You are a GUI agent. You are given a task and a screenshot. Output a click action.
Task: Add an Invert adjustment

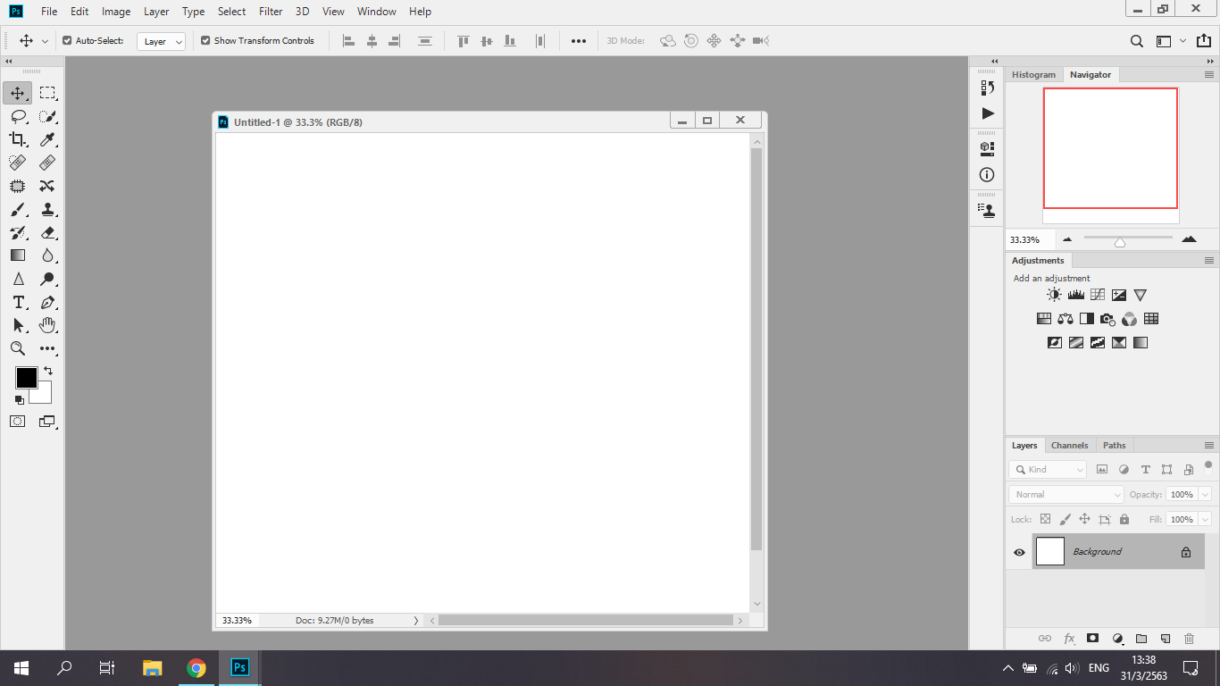(x=1054, y=342)
